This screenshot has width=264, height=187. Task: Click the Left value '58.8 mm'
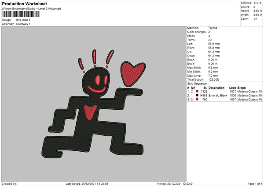(214, 44)
